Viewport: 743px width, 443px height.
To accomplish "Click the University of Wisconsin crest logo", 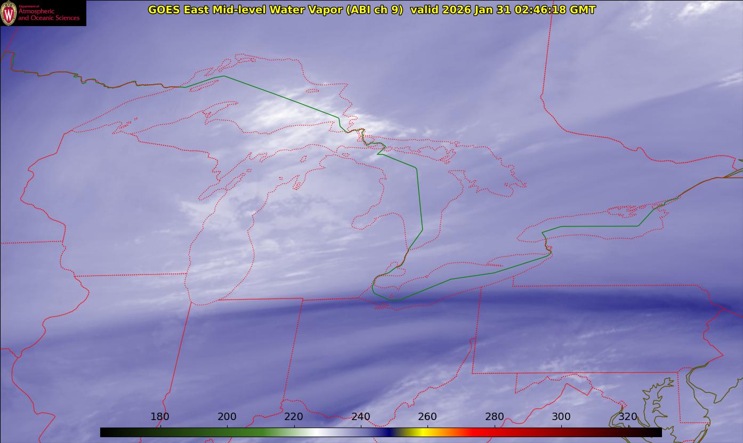I will (9, 13).
